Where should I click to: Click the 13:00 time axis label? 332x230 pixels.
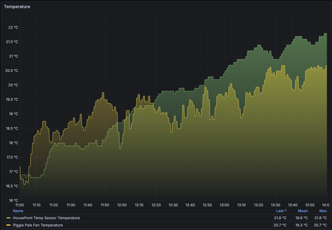point(224,205)
